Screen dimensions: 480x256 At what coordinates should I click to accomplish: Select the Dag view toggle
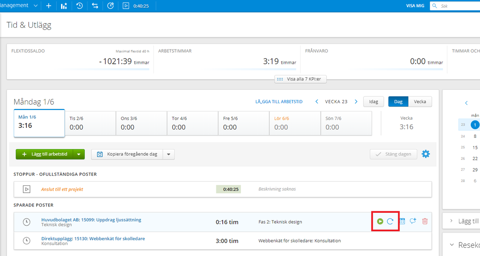click(398, 102)
